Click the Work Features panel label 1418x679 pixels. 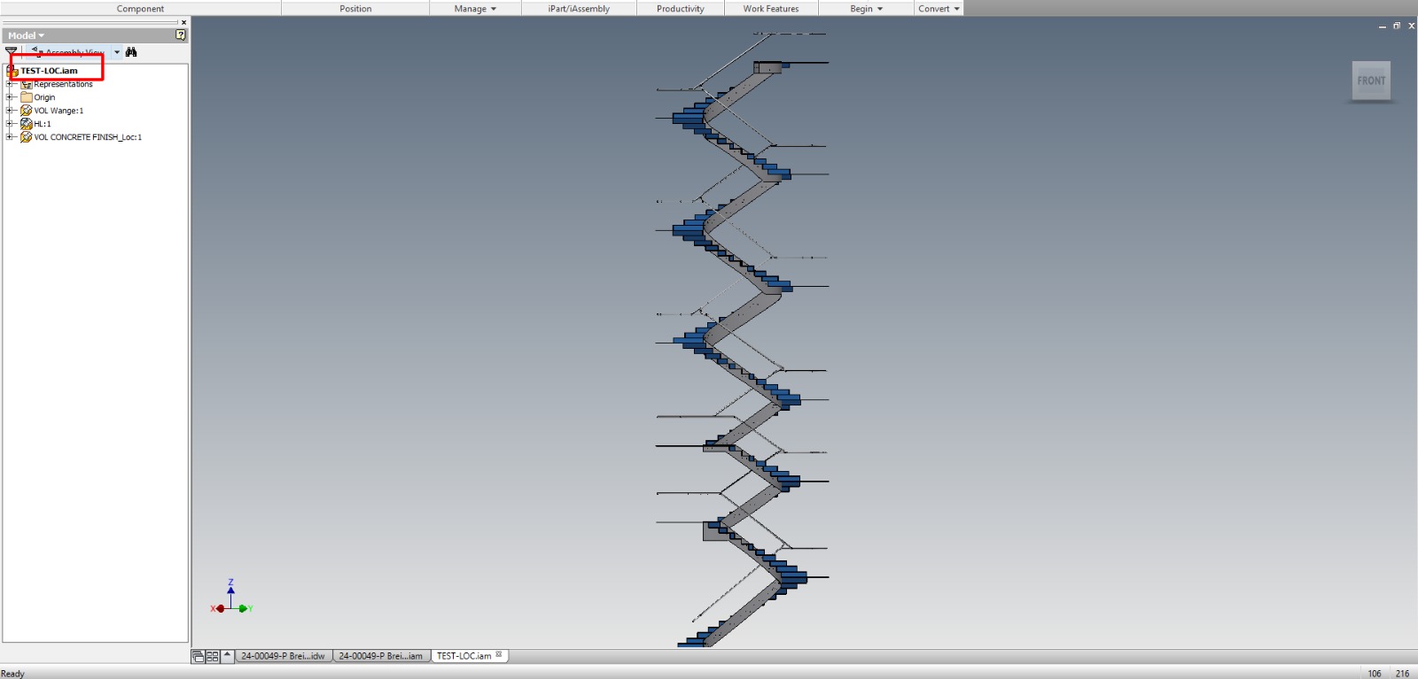click(x=771, y=9)
